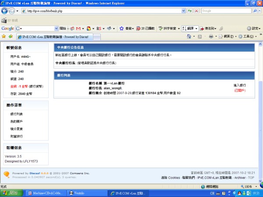Click the search magnifier icon beside Google box
263x197 pixels.
click(x=255, y=11)
